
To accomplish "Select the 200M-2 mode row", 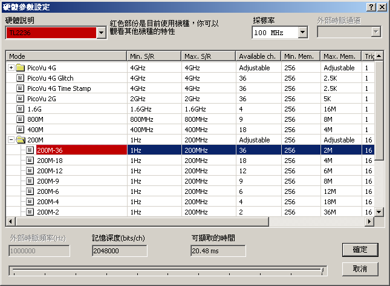I will tap(190, 212).
